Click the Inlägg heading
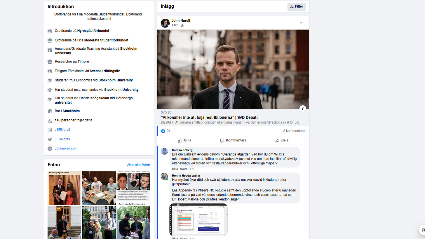 coord(167,6)
